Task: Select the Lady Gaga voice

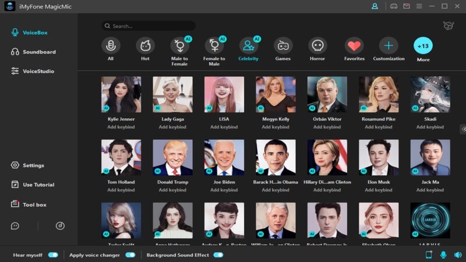Action: (x=172, y=94)
